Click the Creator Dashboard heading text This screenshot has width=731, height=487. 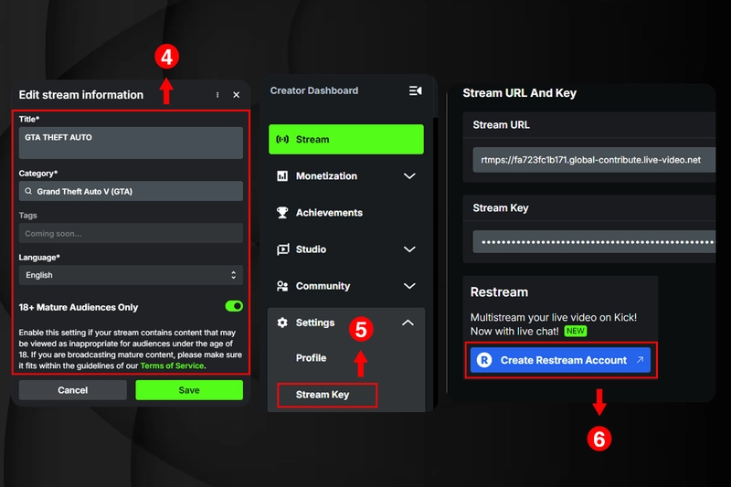[x=314, y=90]
